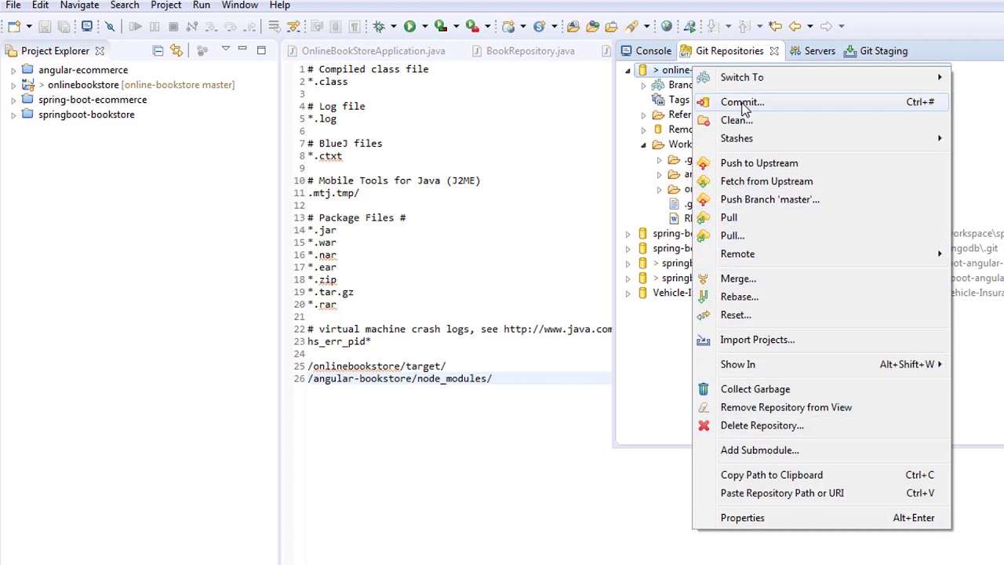Viewport: 1004px width, 565px height.
Task: Expand springboot-bookstore project node
Action: tap(13, 115)
